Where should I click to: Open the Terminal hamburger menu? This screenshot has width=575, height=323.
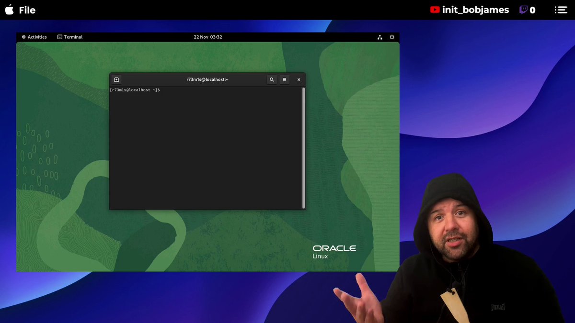pyautogui.click(x=285, y=79)
